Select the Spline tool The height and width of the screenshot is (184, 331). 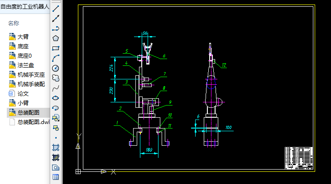pos(56,88)
